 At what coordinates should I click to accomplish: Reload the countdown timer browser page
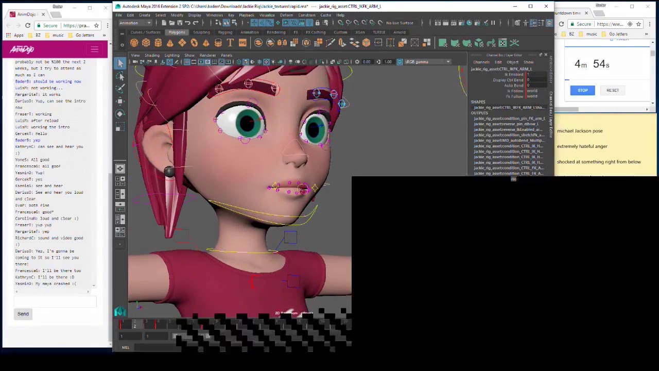pos(561,24)
